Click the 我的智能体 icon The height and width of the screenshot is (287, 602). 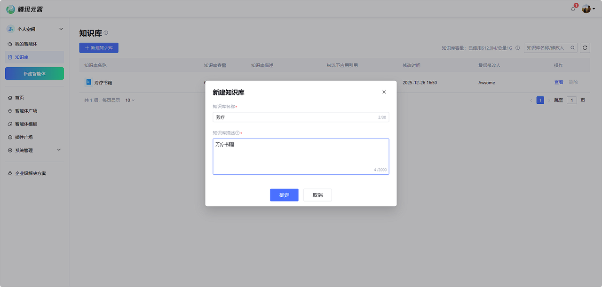[x=10, y=44]
